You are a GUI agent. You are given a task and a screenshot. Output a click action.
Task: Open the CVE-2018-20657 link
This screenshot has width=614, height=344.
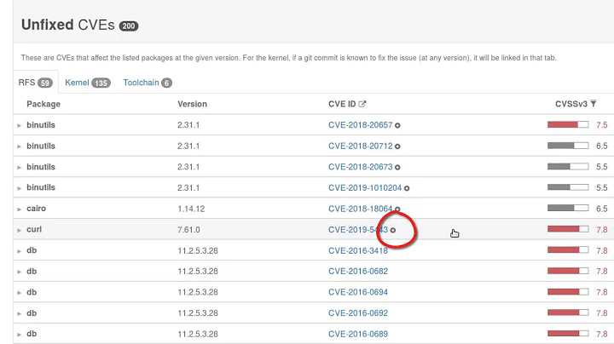[x=360, y=125]
